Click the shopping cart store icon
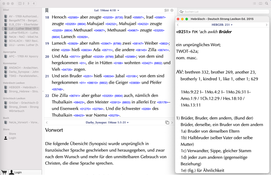Viewport: 271px width, 175px height. [x=4, y=172]
